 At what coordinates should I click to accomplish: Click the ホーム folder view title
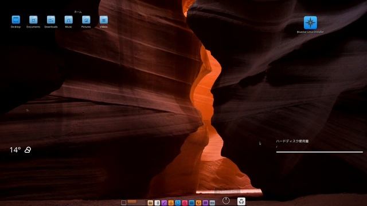point(78,12)
